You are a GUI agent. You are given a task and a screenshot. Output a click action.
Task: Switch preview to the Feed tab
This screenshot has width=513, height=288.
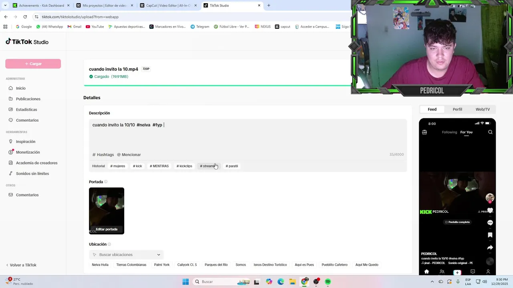432,109
